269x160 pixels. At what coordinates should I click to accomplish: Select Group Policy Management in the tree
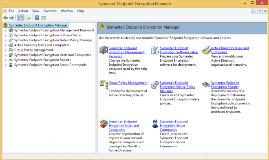(33, 50)
